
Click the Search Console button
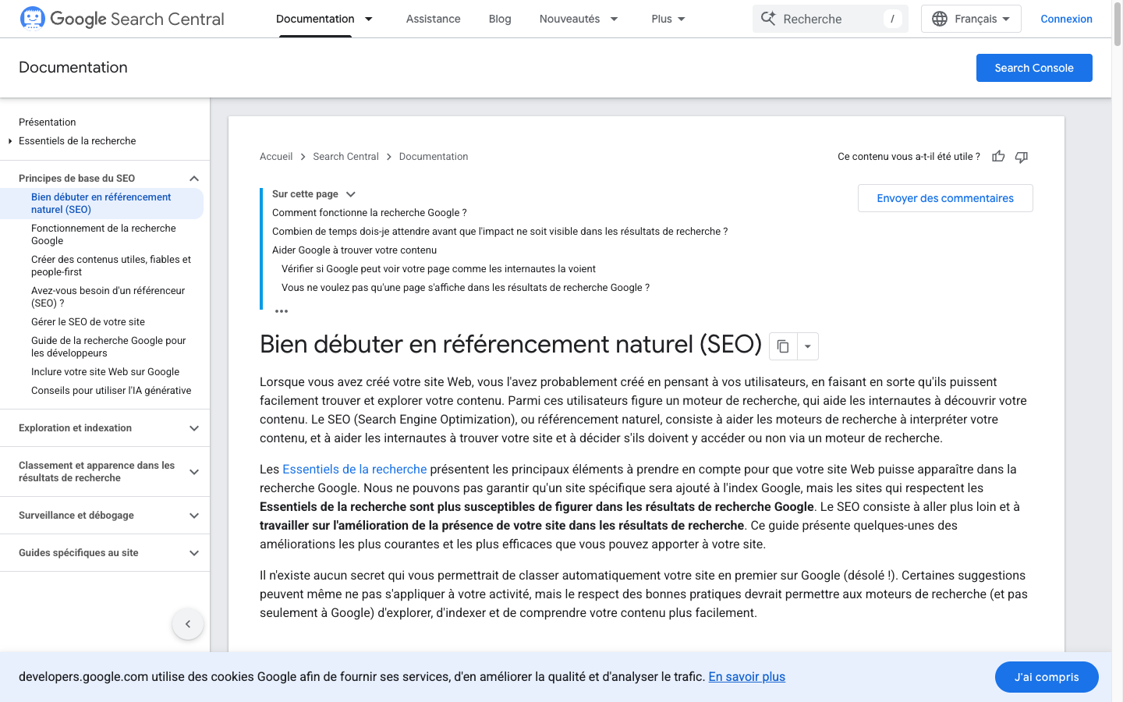tap(1034, 68)
